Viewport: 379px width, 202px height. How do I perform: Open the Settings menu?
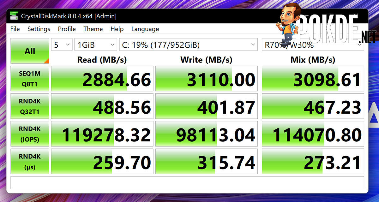click(39, 29)
